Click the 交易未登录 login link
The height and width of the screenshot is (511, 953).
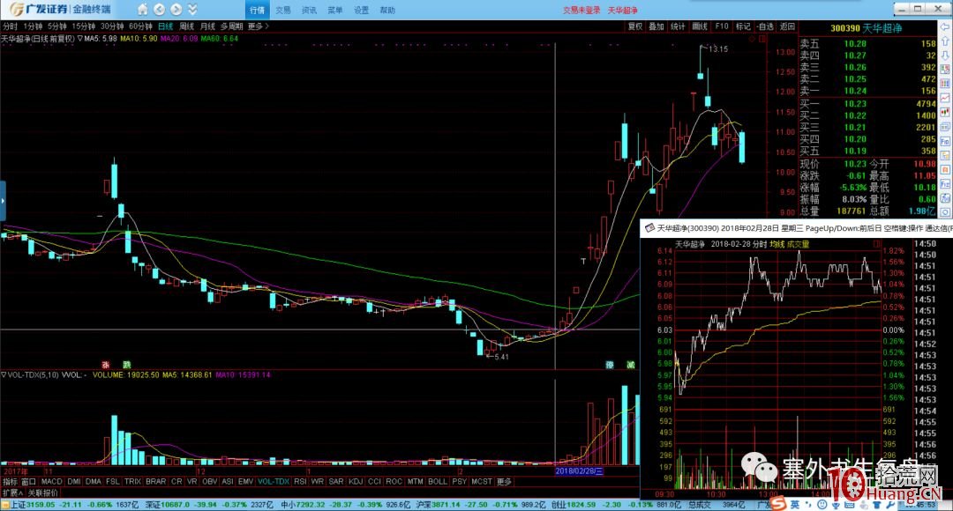pyautogui.click(x=581, y=11)
